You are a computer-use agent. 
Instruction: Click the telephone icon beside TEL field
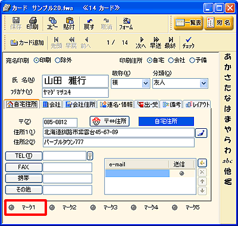(x=90, y=156)
